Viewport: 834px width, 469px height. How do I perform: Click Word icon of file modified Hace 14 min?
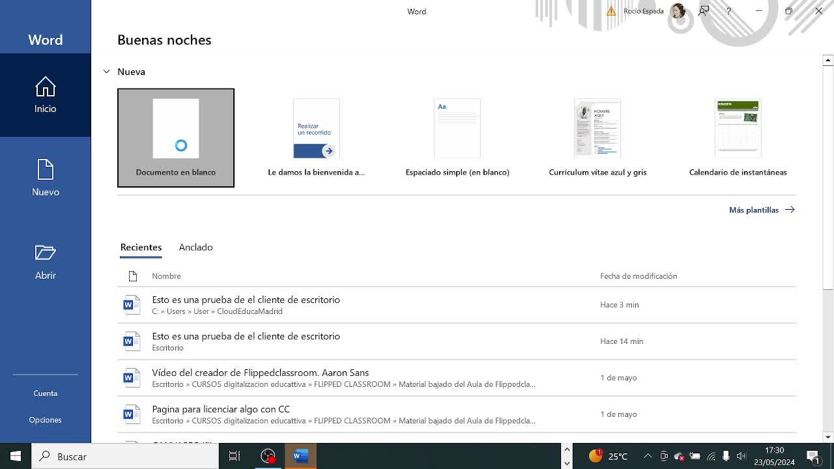click(x=132, y=341)
